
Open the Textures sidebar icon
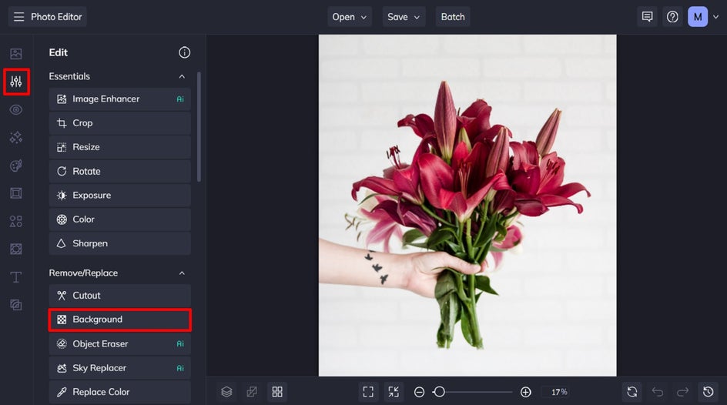[x=15, y=305]
